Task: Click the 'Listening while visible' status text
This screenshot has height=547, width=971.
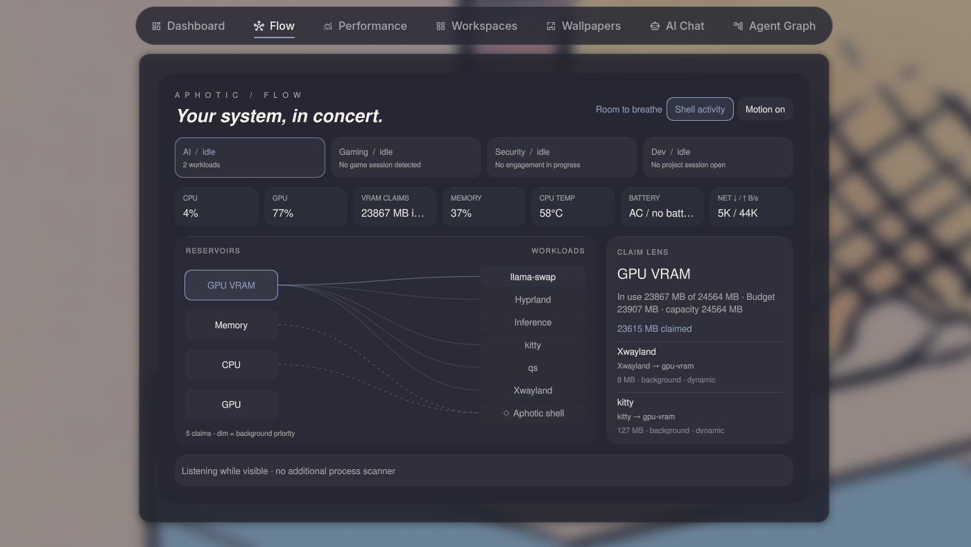Action: click(289, 471)
